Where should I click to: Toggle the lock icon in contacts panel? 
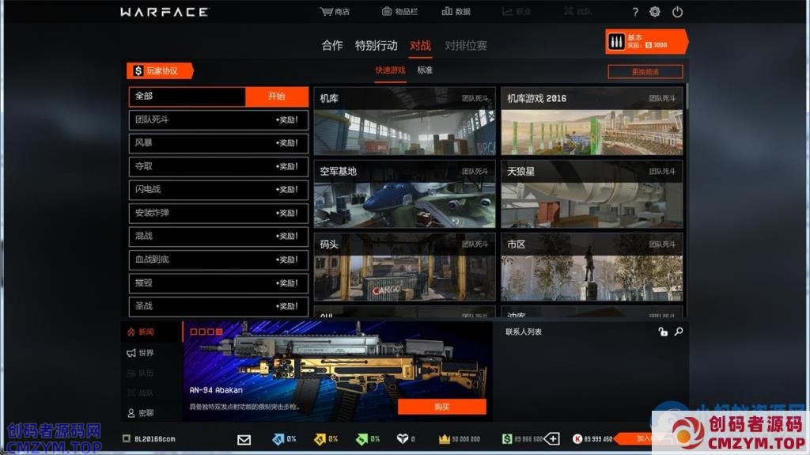(663, 332)
